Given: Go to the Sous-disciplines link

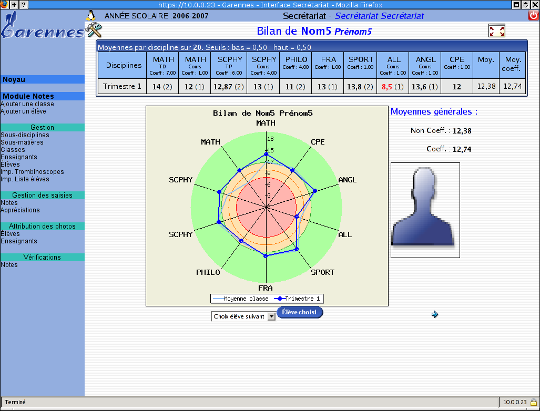Looking at the screenshot, I should tap(25, 135).
